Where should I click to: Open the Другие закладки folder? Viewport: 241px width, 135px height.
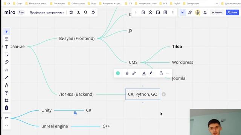[231, 3]
